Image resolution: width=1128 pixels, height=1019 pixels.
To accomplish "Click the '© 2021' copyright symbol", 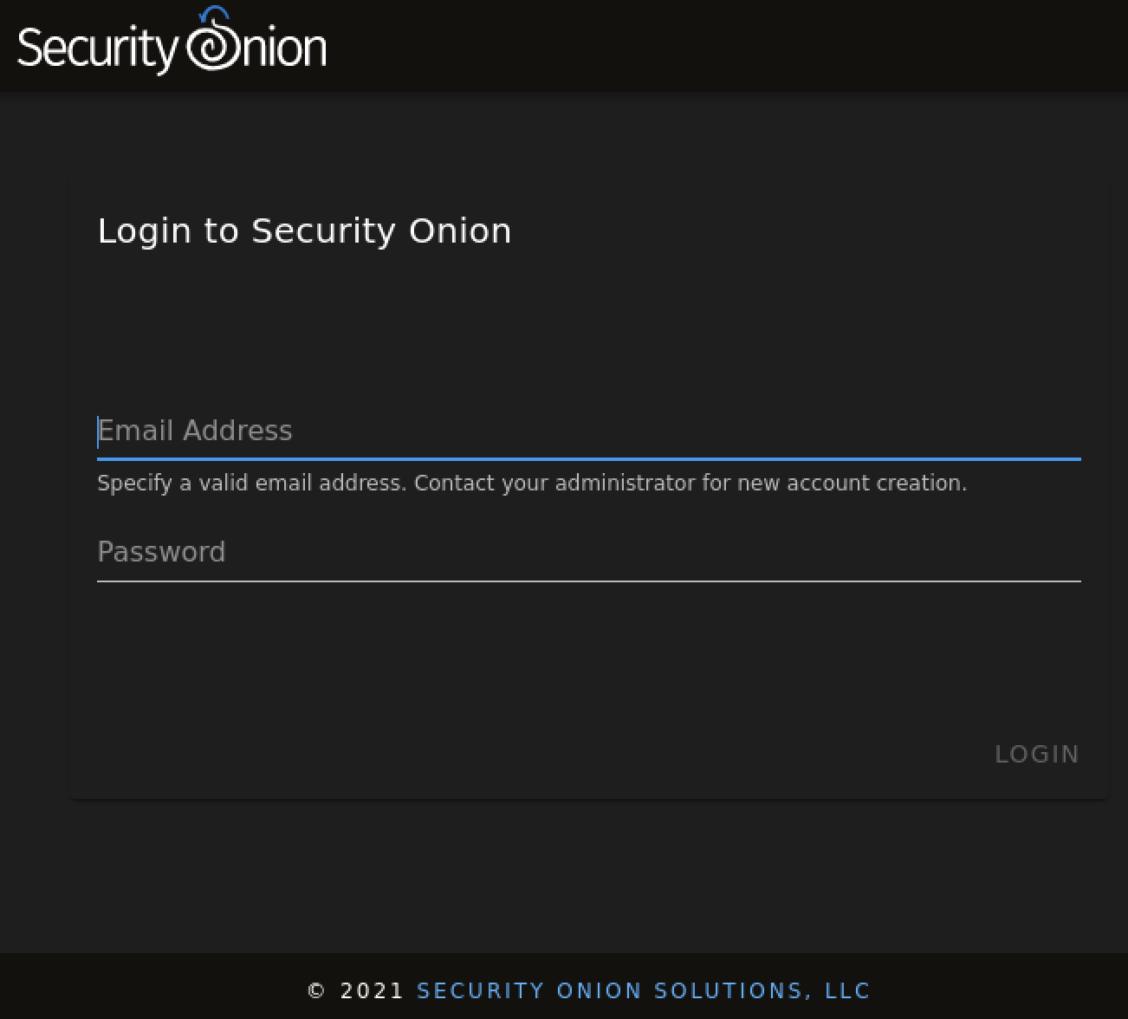I will (x=316, y=990).
